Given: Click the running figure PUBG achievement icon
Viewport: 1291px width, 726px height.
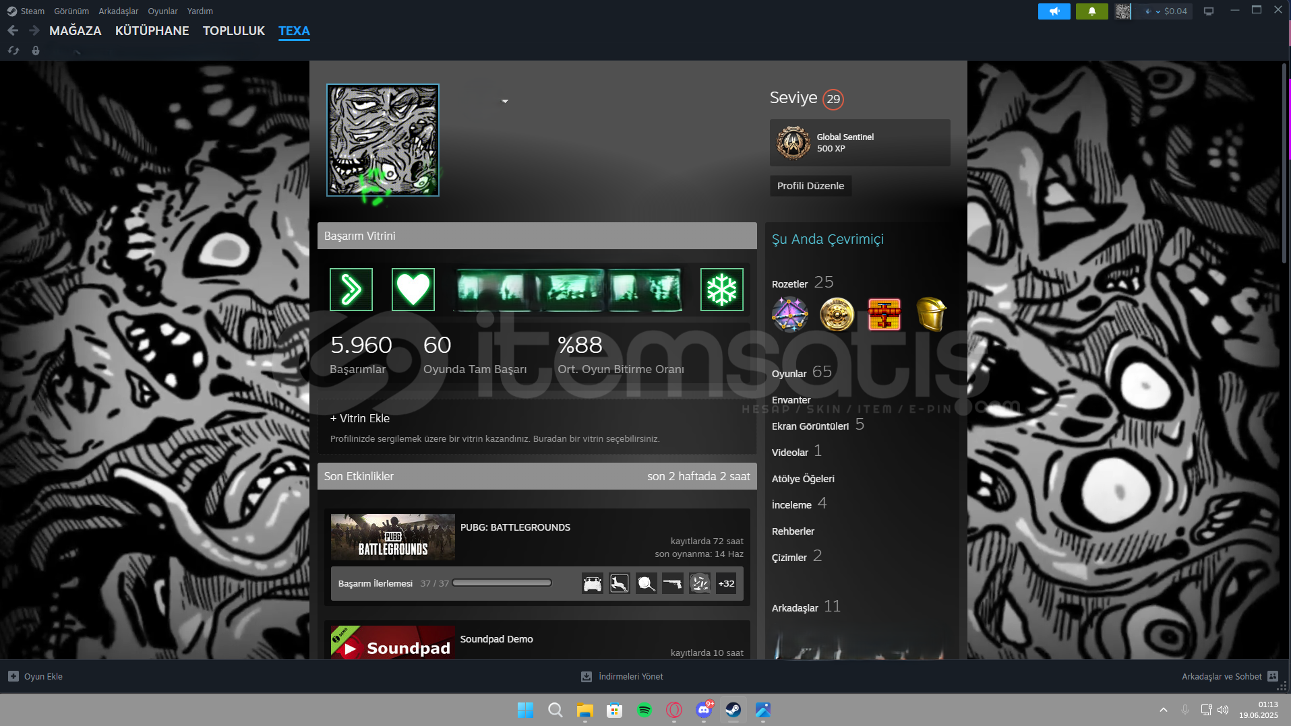Looking at the screenshot, I should click(x=619, y=583).
